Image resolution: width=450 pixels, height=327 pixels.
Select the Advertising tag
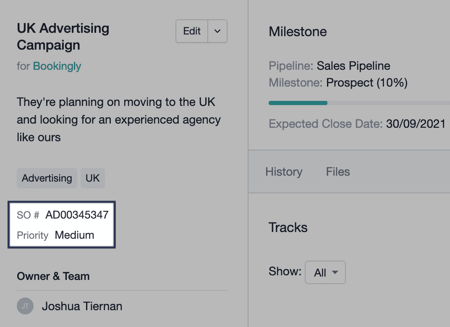[47, 178]
